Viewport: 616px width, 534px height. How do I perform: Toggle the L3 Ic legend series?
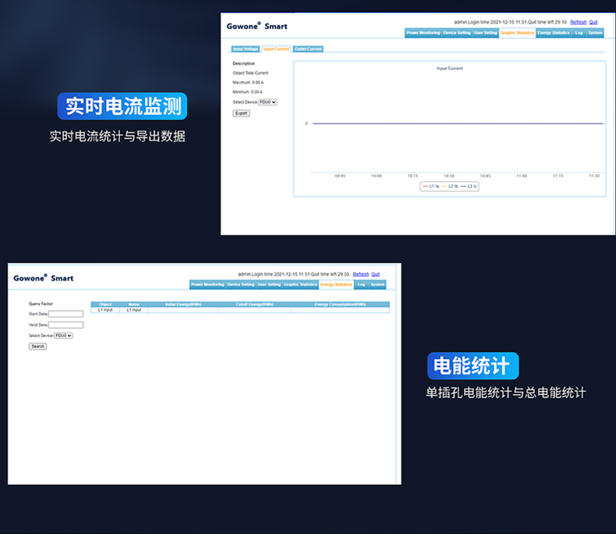pos(468,187)
